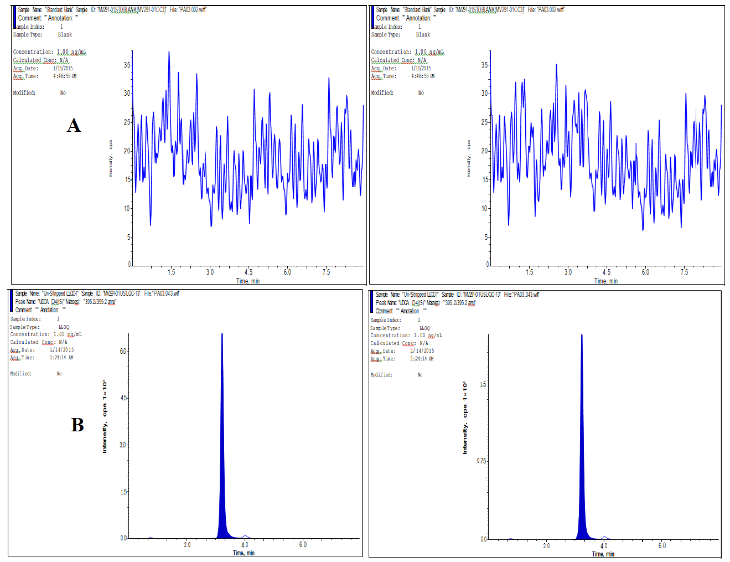Image resolution: width=730 pixels, height=562 pixels.
Task: Click the blue header bar in panel A left plot
Action: (14, 17)
